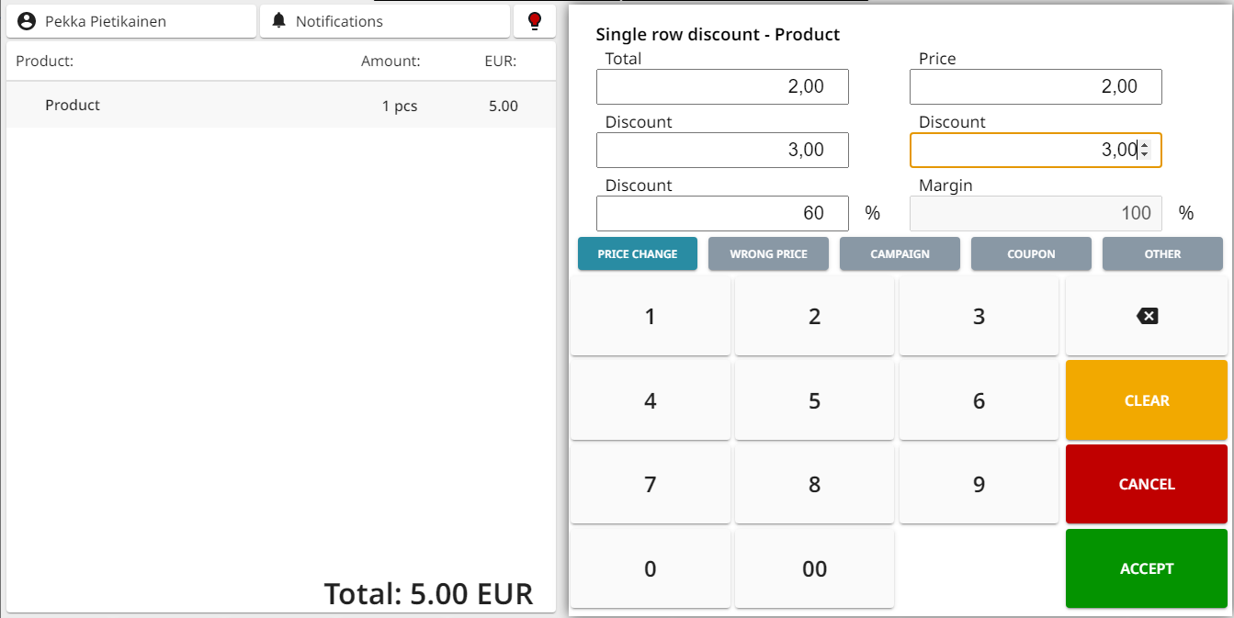1234x618 pixels.
Task: Choose the WRONG PRICE reason
Action: 768,253
